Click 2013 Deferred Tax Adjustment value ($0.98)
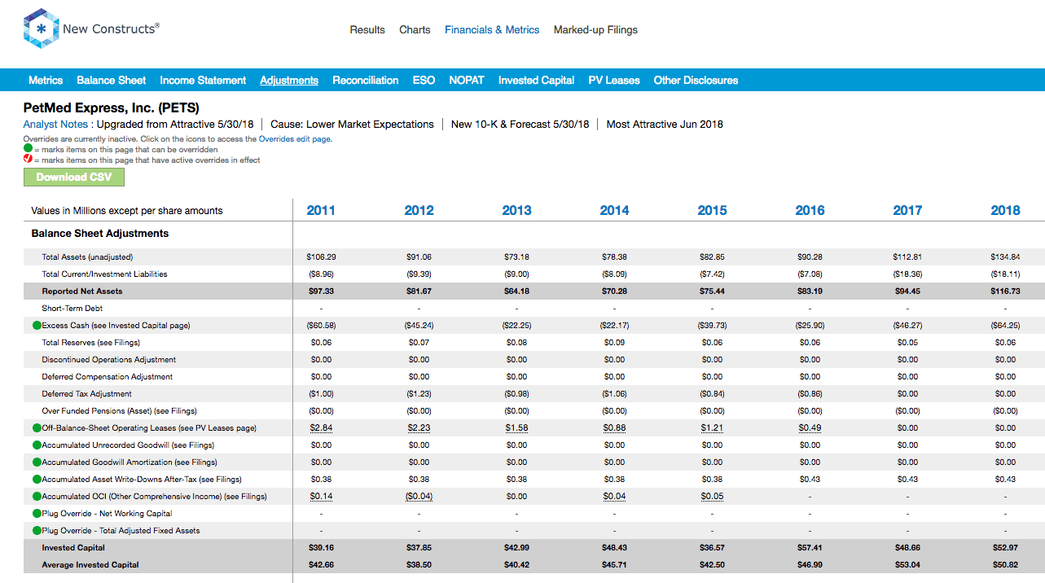The image size is (1045, 583). [x=516, y=394]
